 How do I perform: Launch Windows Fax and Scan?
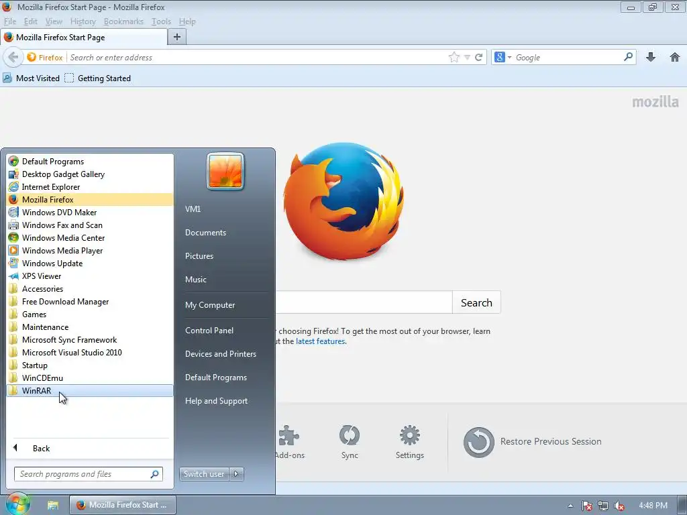[90, 225]
